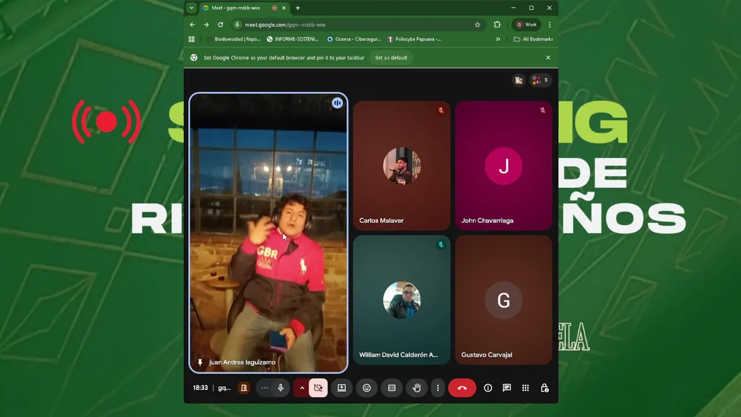This screenshot has height=417, width=741.
Task: Expand hidden bookmarks chevron
Action: point(498,39)
